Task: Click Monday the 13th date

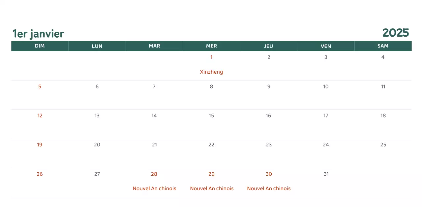Action: tap(97, 116)
